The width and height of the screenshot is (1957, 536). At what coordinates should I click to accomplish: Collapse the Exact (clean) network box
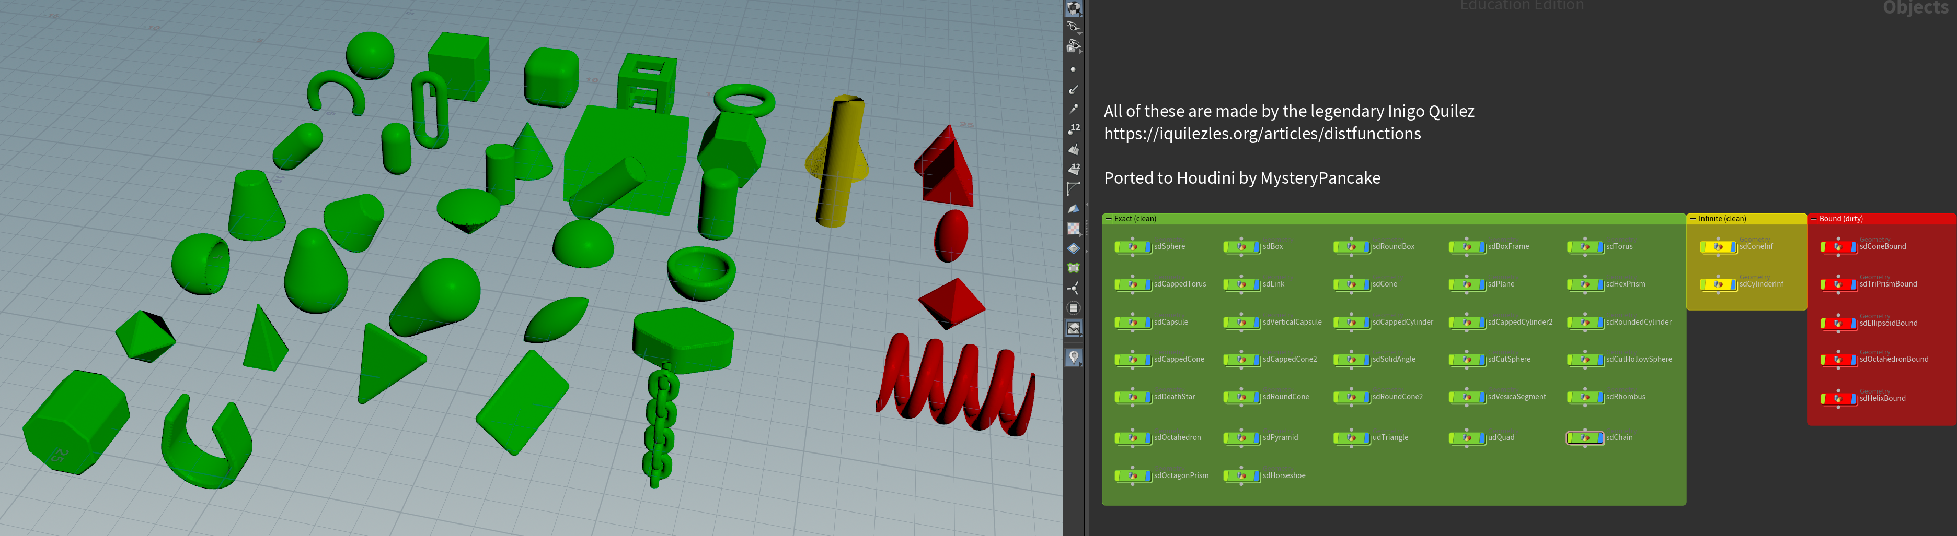pyautogui.click(x=1109, y=219)
